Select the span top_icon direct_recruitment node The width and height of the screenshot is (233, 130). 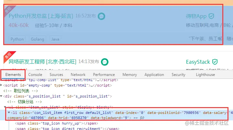pos(67,128)
